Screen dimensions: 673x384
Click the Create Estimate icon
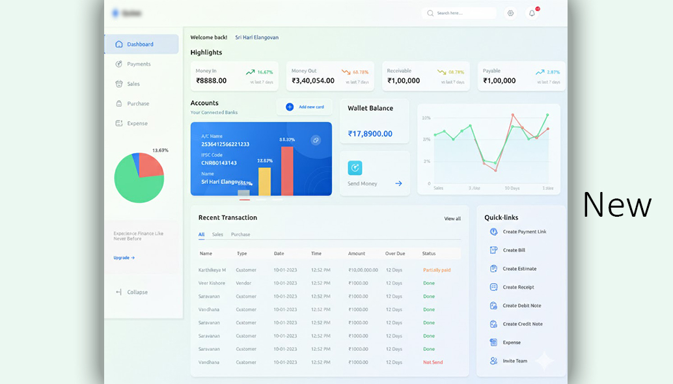point(494,268)
